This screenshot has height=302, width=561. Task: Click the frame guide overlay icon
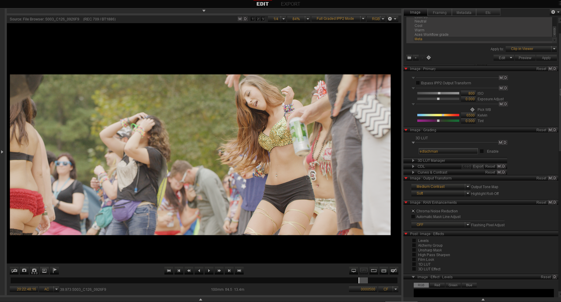(x=374, y=270)
